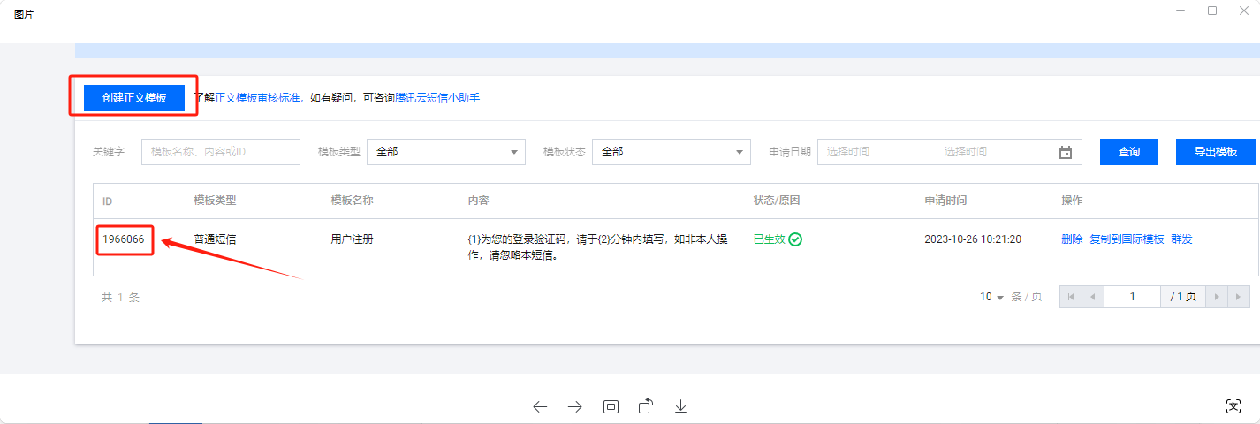This screenshot has height=424, width=1260.
Task: Click the next page arrow in pagination
Action: pyautogui.click(x=1217, y=297)
